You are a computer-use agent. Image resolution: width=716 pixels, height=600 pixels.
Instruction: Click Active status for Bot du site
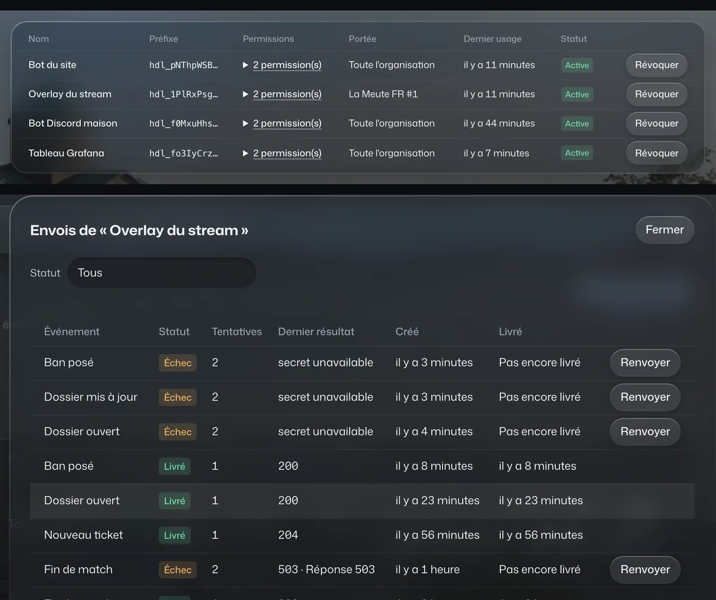pos(577,65)
